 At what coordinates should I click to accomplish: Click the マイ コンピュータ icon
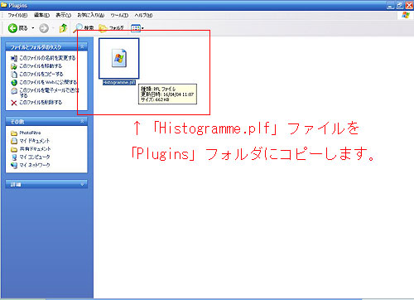point(14,157)
